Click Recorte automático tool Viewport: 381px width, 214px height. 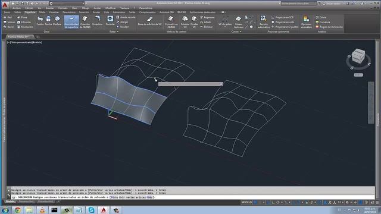[263, 22]
